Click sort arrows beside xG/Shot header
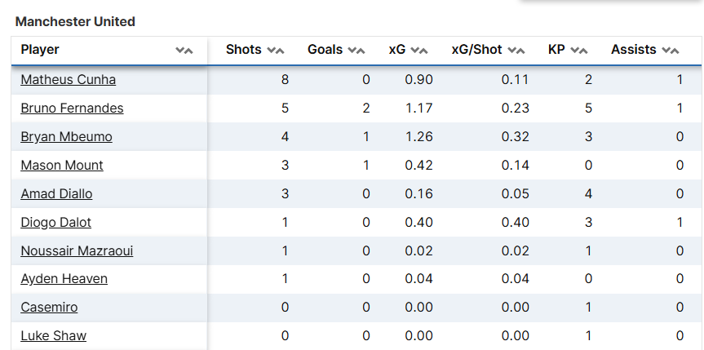Image resolution: width=704 pixels, height=350 pixels. [516, 51]
